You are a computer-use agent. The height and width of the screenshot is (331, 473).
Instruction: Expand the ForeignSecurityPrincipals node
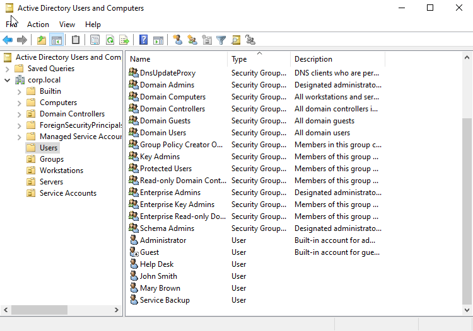[x=20, y=126]
